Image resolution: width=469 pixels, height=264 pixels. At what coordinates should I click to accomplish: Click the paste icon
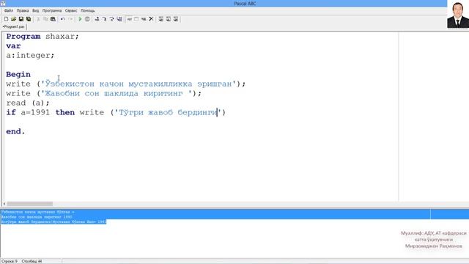click(x=53, y=19)
